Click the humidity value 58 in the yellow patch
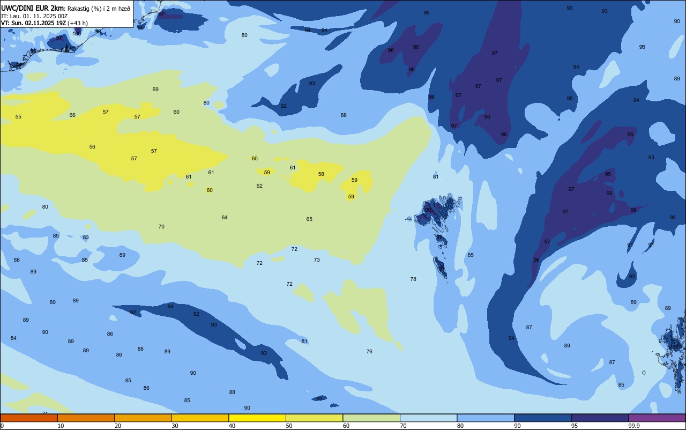The height and width of the screenshot is (430, 686). click(321, 174)
